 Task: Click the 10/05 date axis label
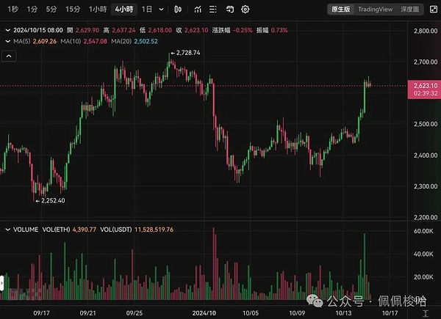coord(251,313)
